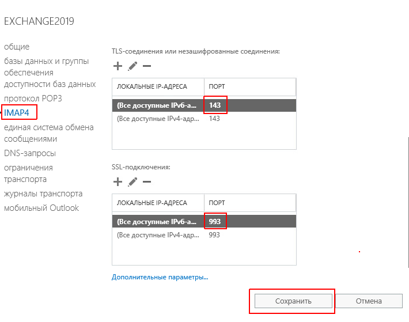Click the Сохранить button
The image size is (409, 322).
[x=293, y=301]
